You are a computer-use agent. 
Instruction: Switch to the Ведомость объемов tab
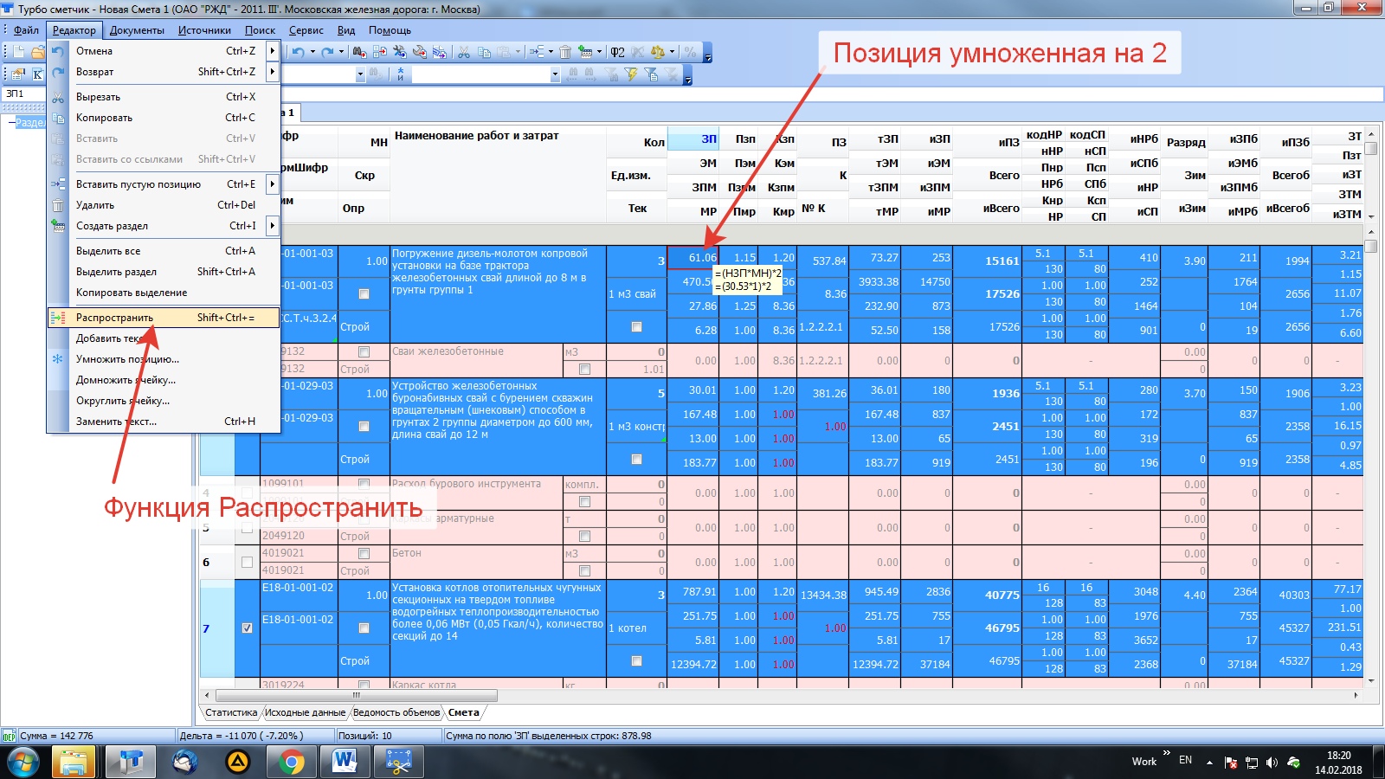pos(396,712)
